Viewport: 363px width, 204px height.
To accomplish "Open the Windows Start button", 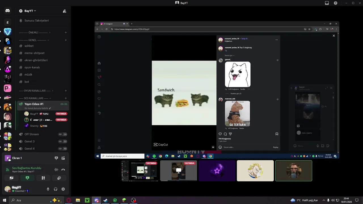I will click(4, 200).
